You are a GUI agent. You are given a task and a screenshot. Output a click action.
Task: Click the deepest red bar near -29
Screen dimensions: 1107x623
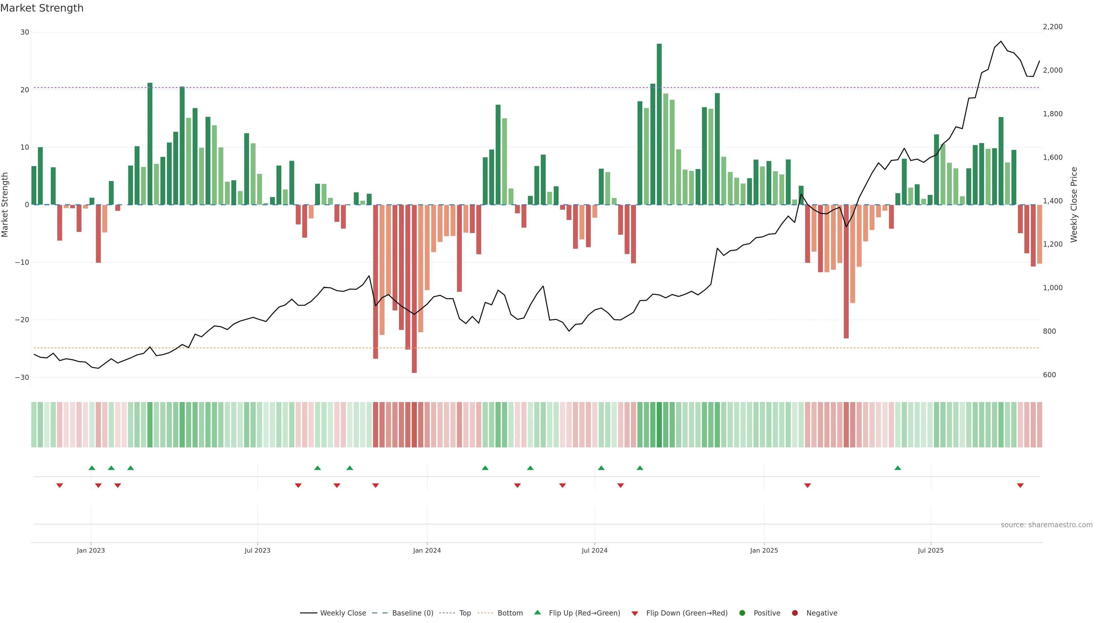point(414,288)
